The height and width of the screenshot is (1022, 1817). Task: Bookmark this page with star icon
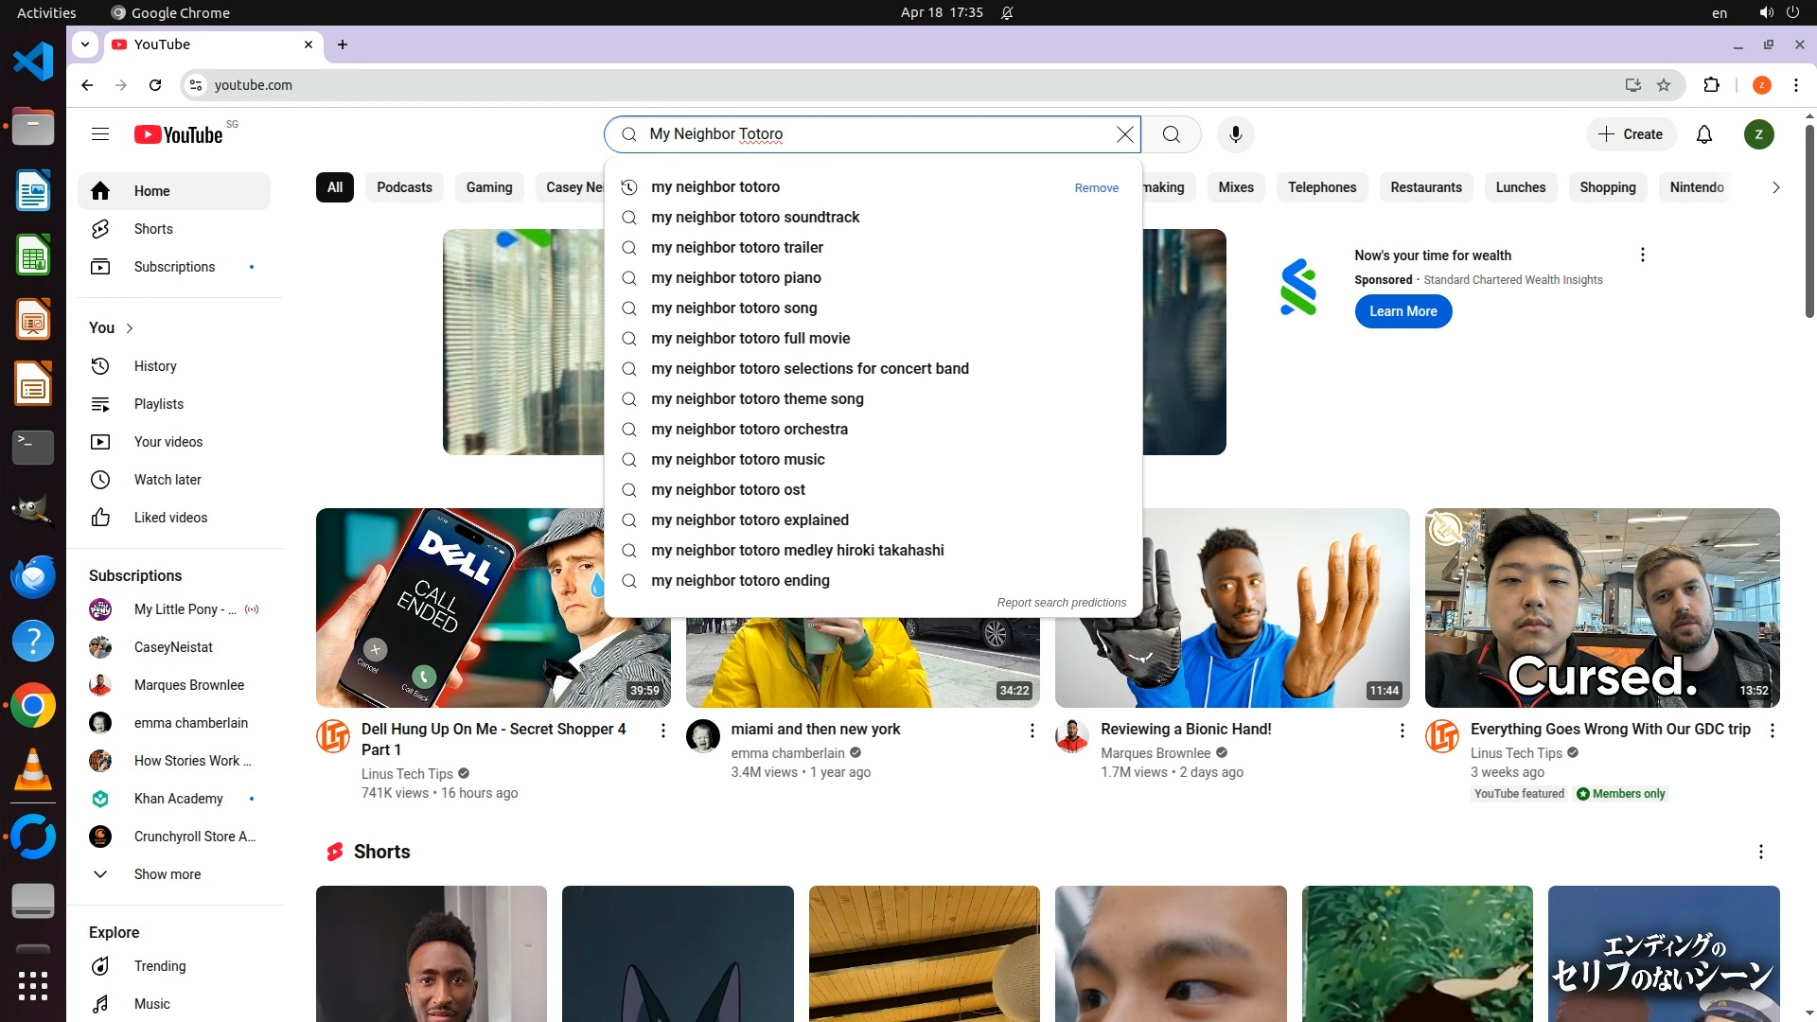pyautogui.click(x=1664, y=85)
